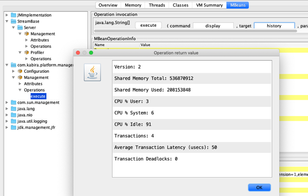The width and height of the screenshot is (308, 196).
Task: Collapse the StreamBase tree node
Action: pos(7,21)
